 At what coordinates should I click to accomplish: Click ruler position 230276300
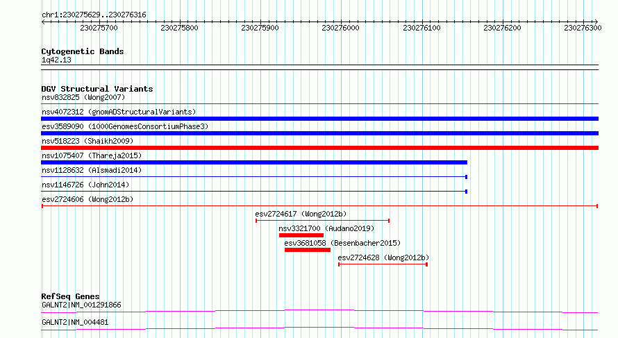coord(583,28)
